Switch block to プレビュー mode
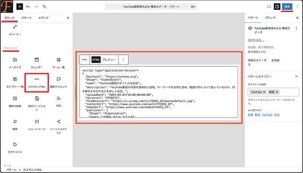This screenshot has height=173, width=303. coord(109,60)
